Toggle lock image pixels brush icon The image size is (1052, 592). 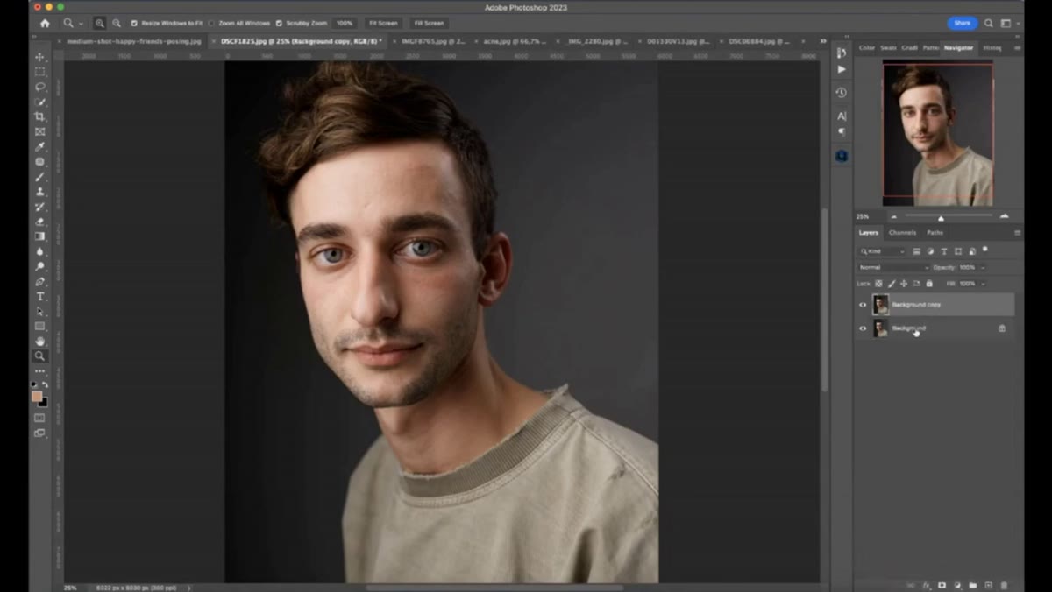pyautogui.click(x=892, y=284)
